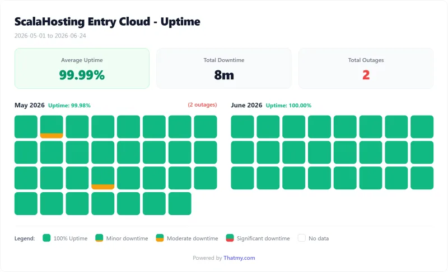This screenshot has height=272, width=448.
Task: Click the Average Uptime 99.99% card
Action: coord(82,68)
